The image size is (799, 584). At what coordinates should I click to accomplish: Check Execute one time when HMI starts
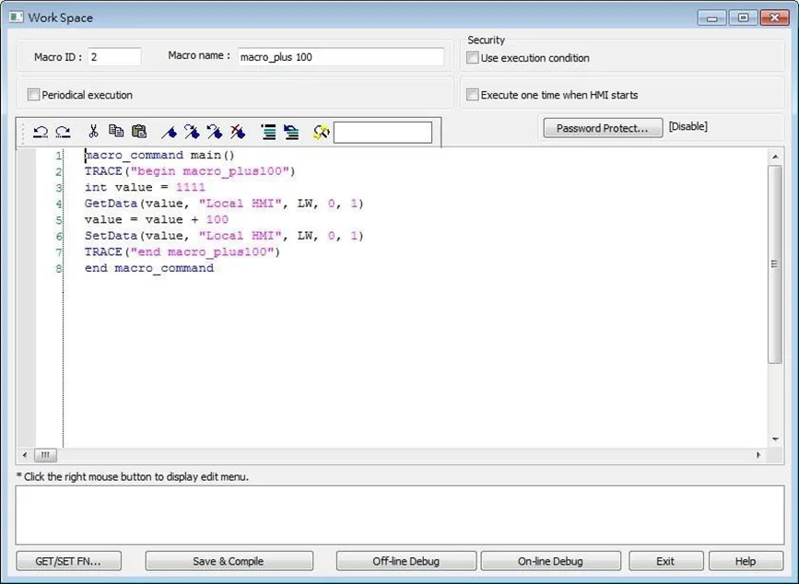pyautogui.click(x=473, y=95)
